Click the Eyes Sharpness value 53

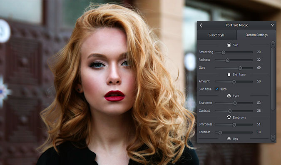point(259,103)
